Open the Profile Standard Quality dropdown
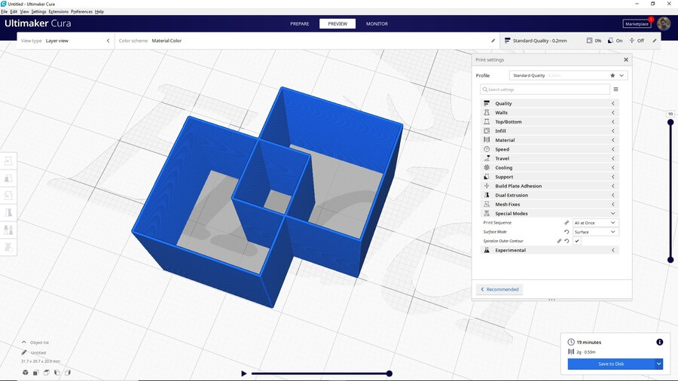Screen dimensions: 678x381 pos(569,75)
